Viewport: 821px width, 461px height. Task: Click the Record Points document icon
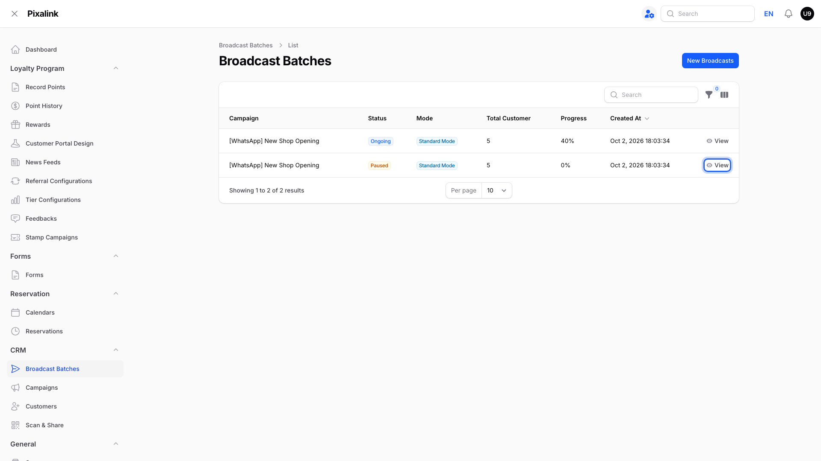(x=15, y=87)
